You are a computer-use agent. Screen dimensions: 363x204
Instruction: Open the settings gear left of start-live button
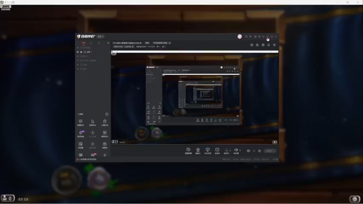pyautogui.click(x=260, y=151)
